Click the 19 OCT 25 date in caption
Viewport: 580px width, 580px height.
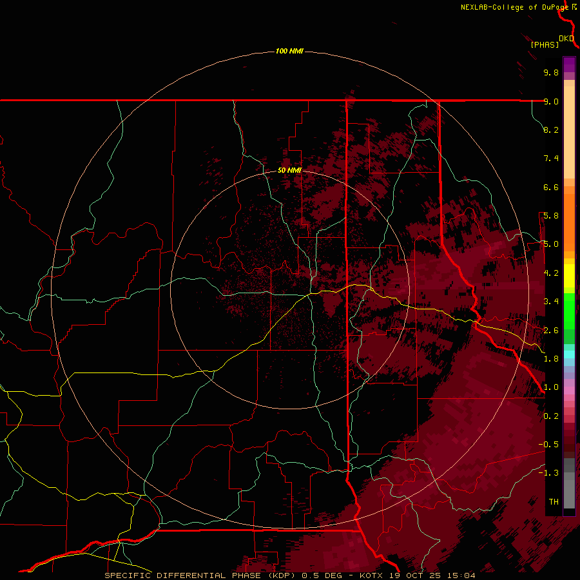[416, 575]
